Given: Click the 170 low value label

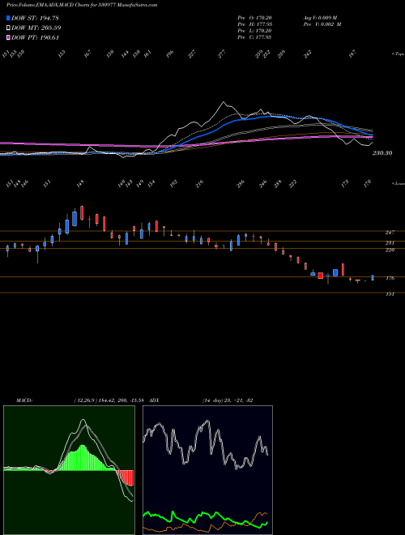Looking at the screenshot, I should (367, 184).
